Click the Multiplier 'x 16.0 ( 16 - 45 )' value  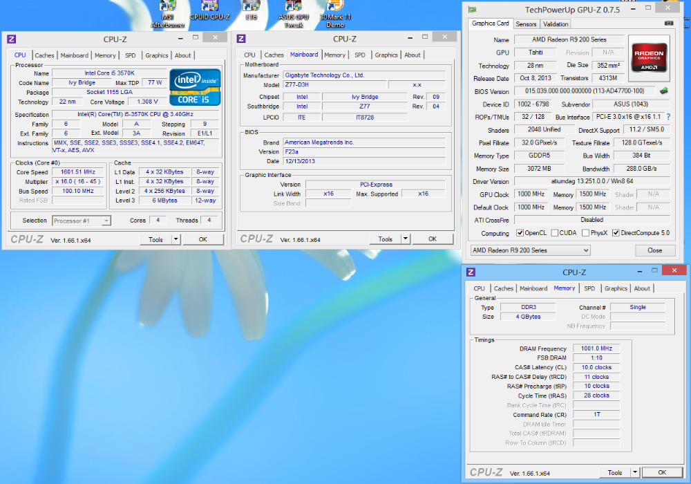point(78,182)
